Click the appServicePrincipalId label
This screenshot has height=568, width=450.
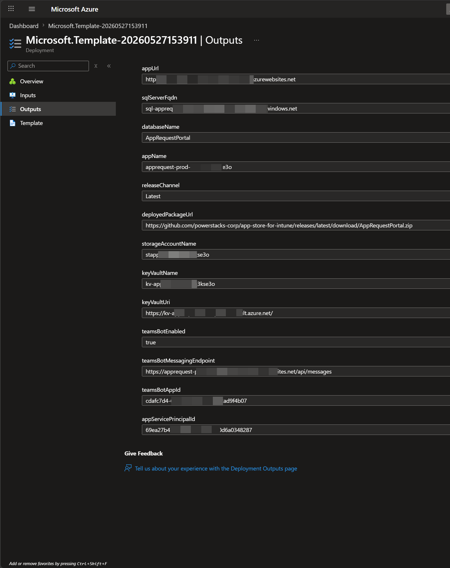[x=168, y=419]
